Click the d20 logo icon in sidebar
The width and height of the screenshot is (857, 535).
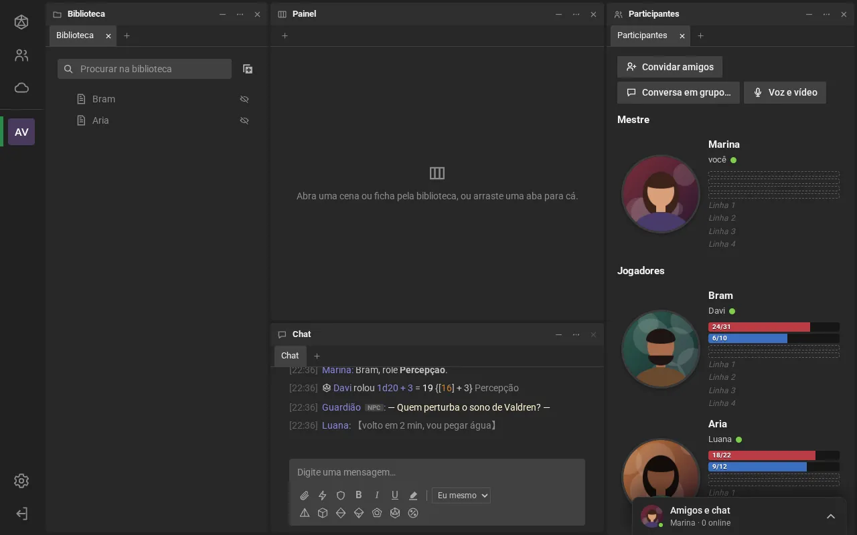(x=21, y=22)
